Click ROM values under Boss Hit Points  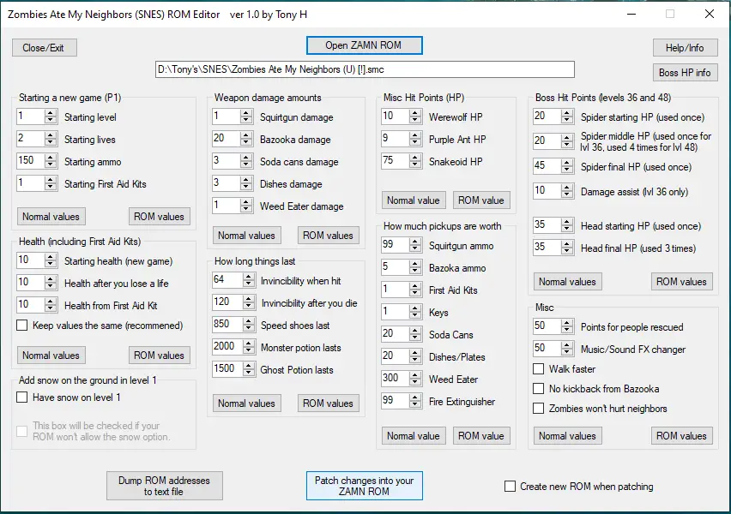pyautogui.click(x=681, y=282)
